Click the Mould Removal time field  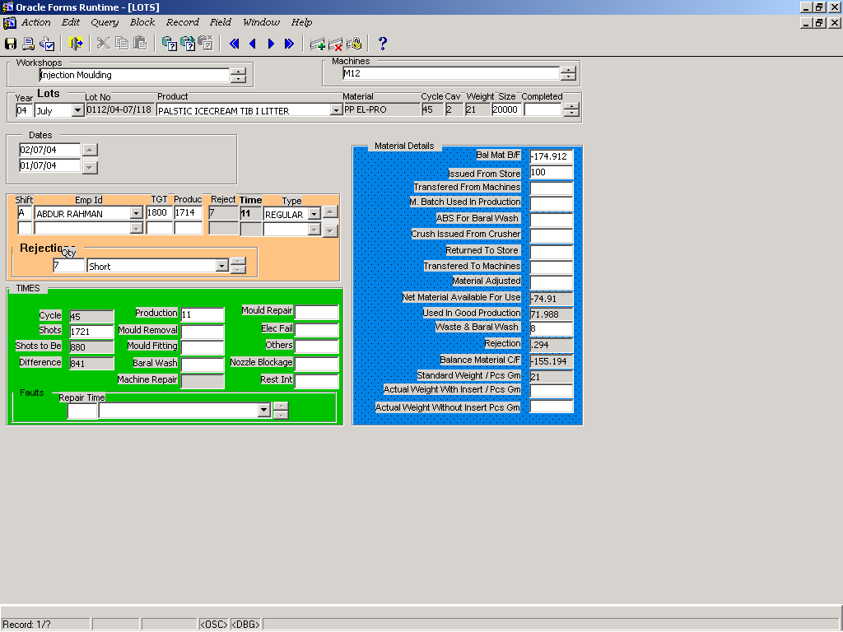pos(203,331)
